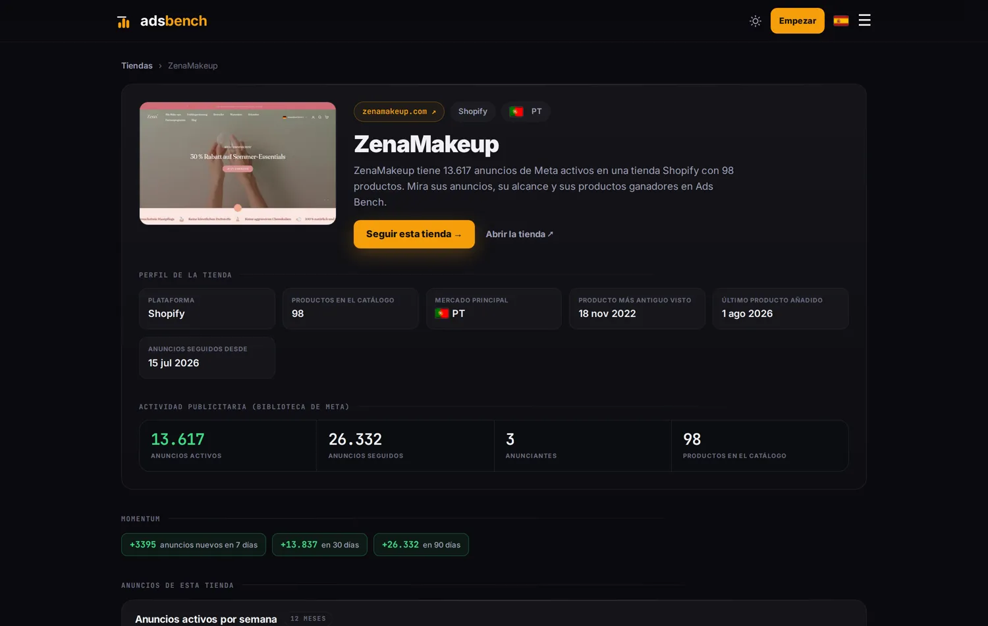Click the 98 productos en el catálogo stat
The height and width of the screenshot is (626, 988).
760,446
